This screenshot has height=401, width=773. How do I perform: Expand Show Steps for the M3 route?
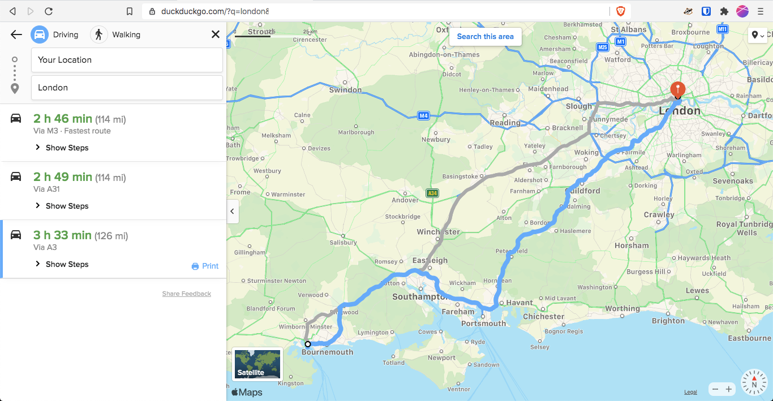tap(62, 148)
